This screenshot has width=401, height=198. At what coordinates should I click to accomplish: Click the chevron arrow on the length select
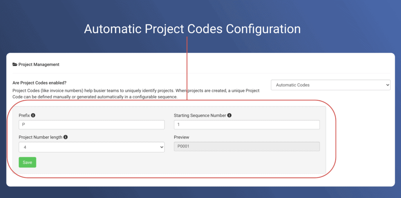point(161,147)
